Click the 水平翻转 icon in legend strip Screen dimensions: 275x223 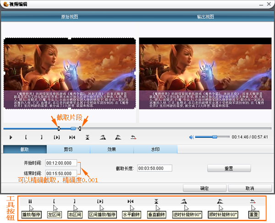pyautogui.click(x=131, y=201)
